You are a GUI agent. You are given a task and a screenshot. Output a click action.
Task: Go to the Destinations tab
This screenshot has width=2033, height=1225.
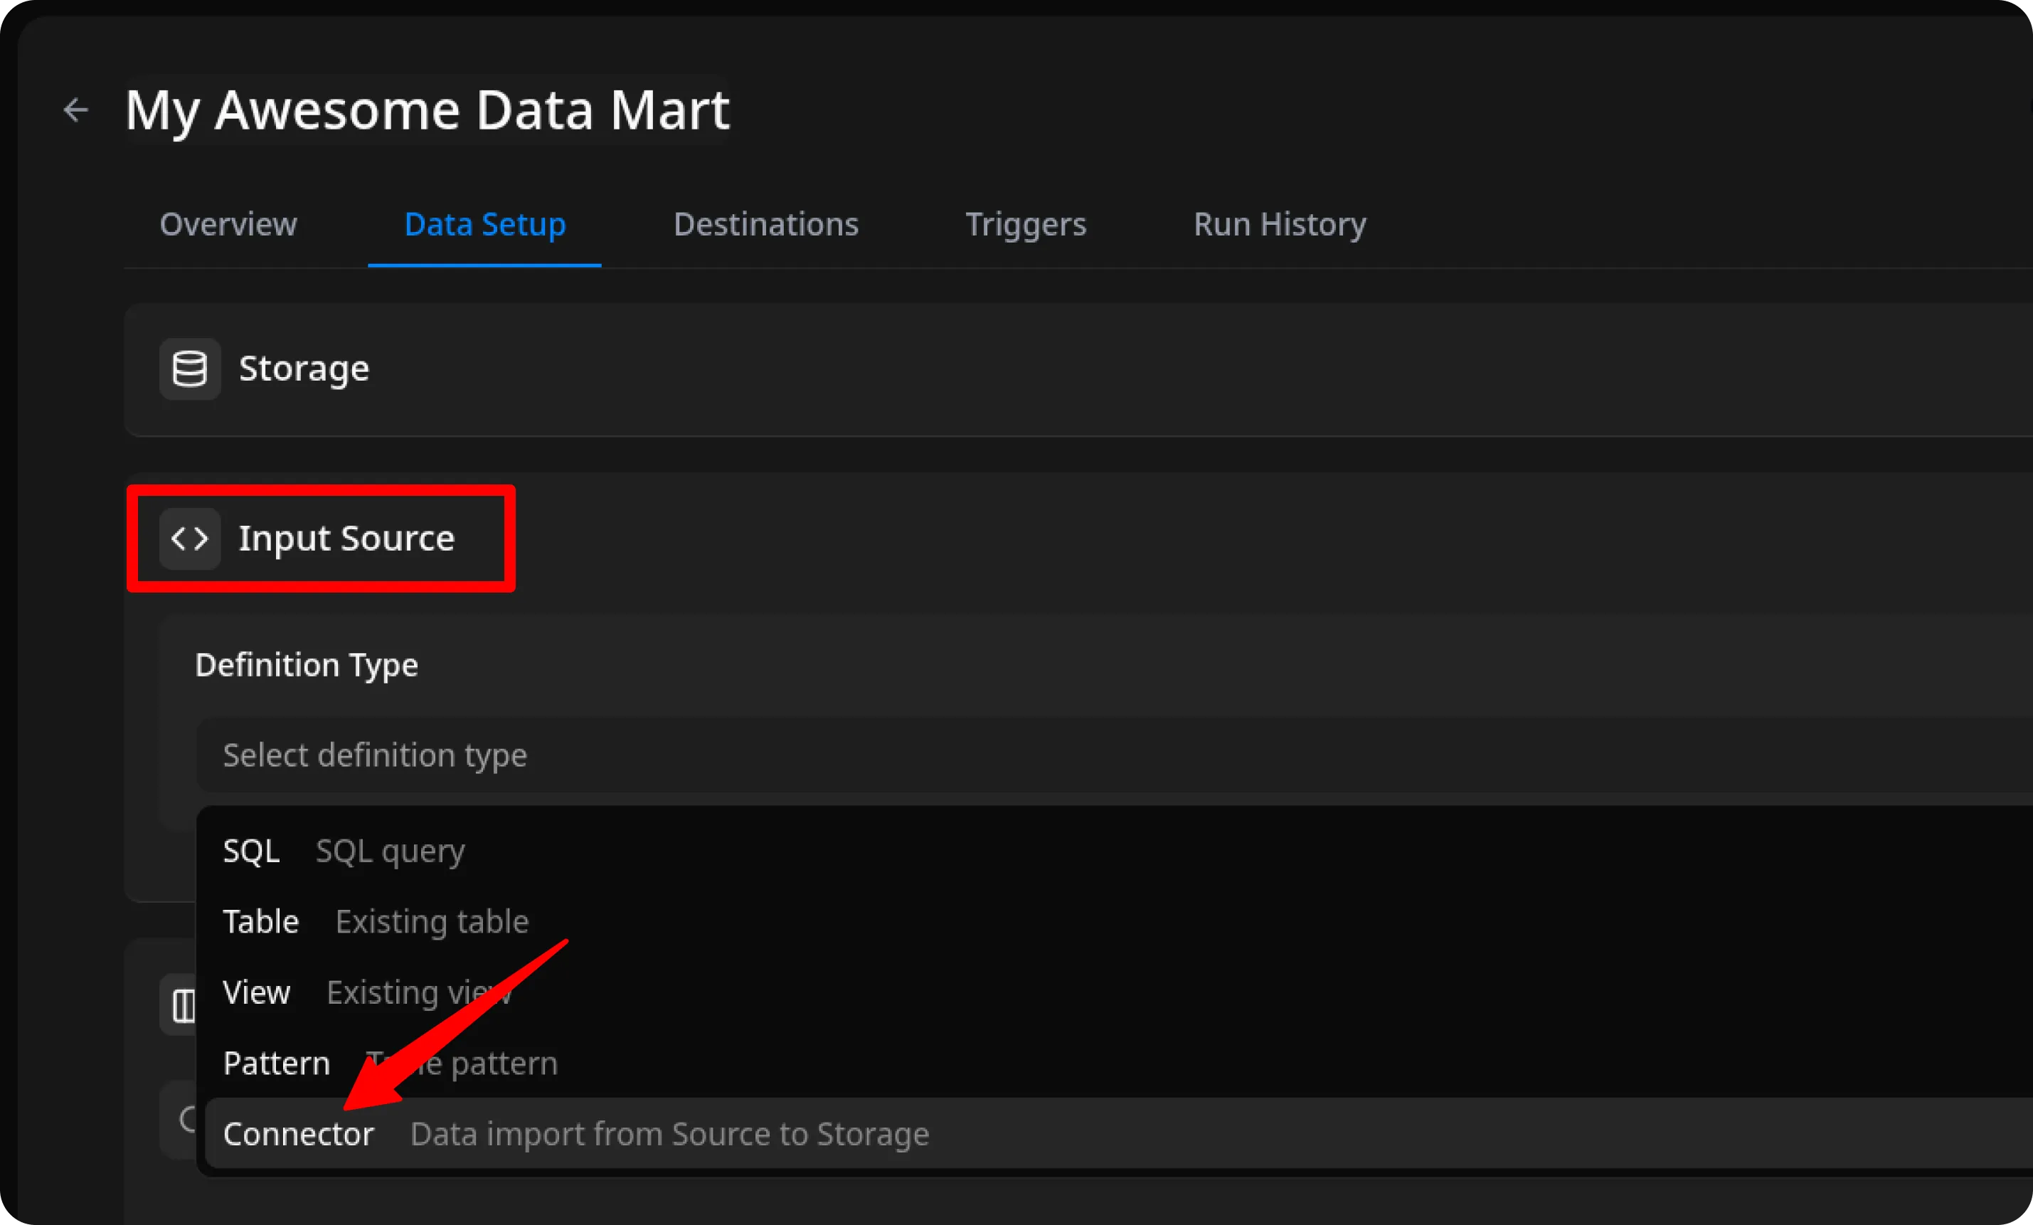coord(765,224)
